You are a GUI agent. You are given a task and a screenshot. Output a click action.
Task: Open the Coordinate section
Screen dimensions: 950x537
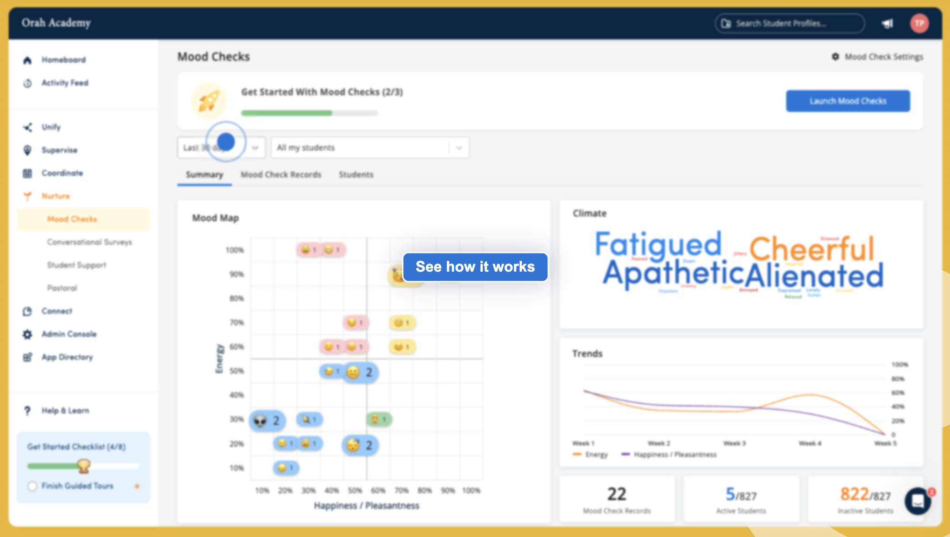pos(62,173)
